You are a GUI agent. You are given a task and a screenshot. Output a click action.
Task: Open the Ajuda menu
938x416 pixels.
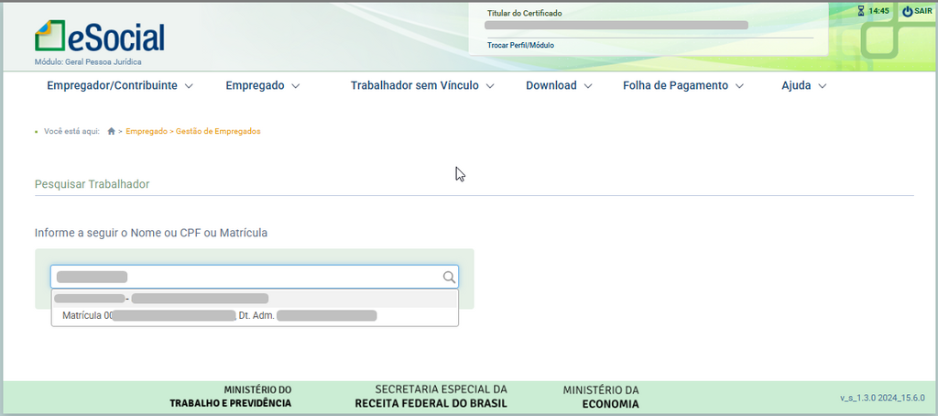(803, 86)
